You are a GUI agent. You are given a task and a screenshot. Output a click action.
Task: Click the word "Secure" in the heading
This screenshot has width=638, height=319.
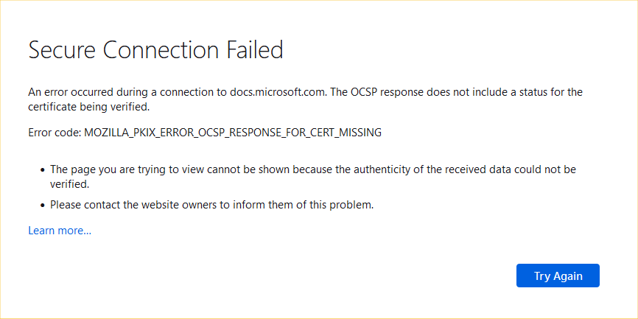(x=62, y=50)
